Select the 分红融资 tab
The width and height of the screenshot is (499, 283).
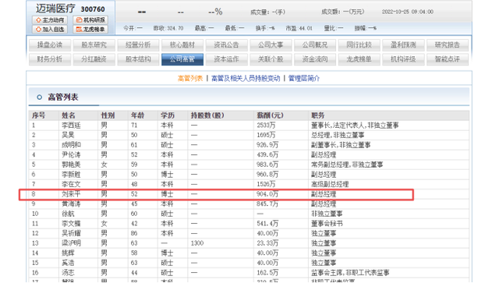click(94, 59)
